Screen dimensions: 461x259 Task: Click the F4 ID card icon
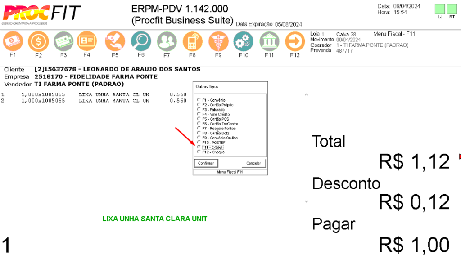click(87, 41)
